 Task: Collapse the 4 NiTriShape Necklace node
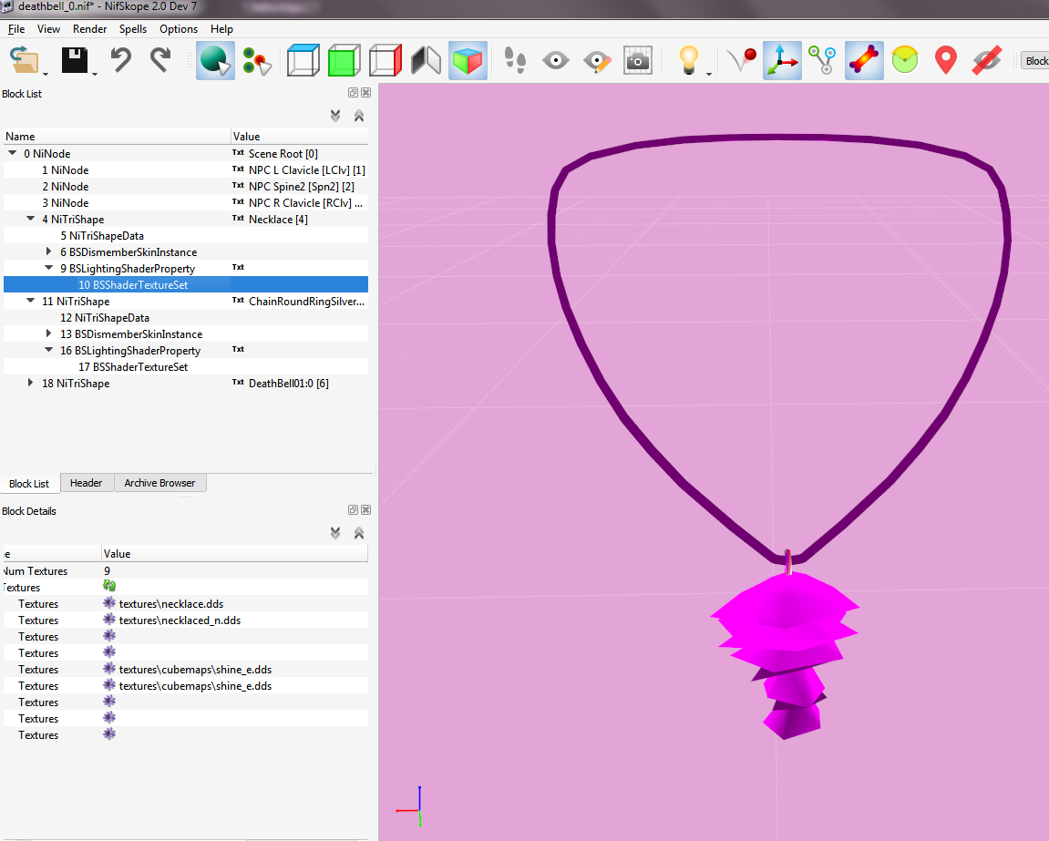tap(31, 219)
